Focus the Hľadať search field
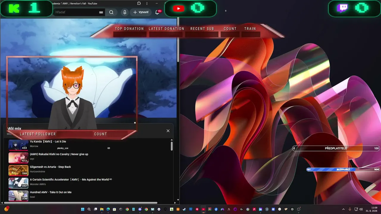This screenshot has width=381, height=214. pyautogui.click(x=79, y=12)
